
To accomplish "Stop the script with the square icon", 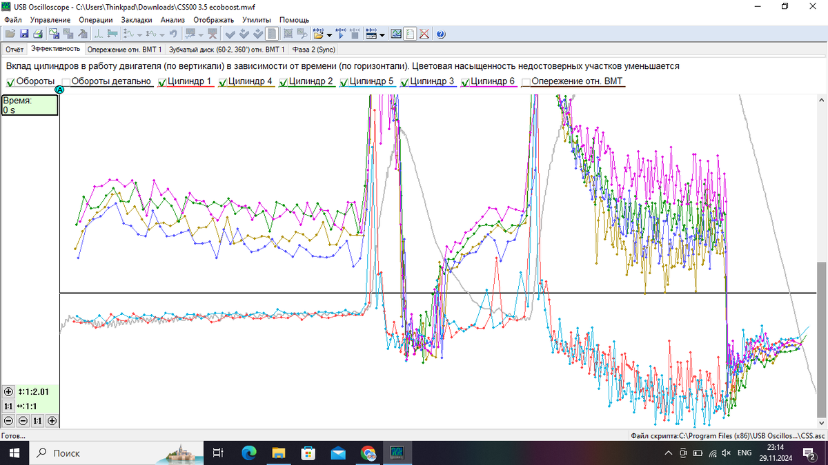I will 355,33.
